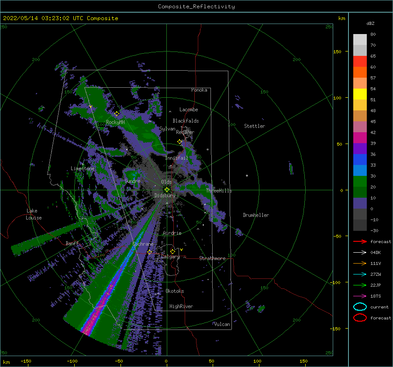
Task: Click the '04DK' legend label
Action: click(376, 253)
